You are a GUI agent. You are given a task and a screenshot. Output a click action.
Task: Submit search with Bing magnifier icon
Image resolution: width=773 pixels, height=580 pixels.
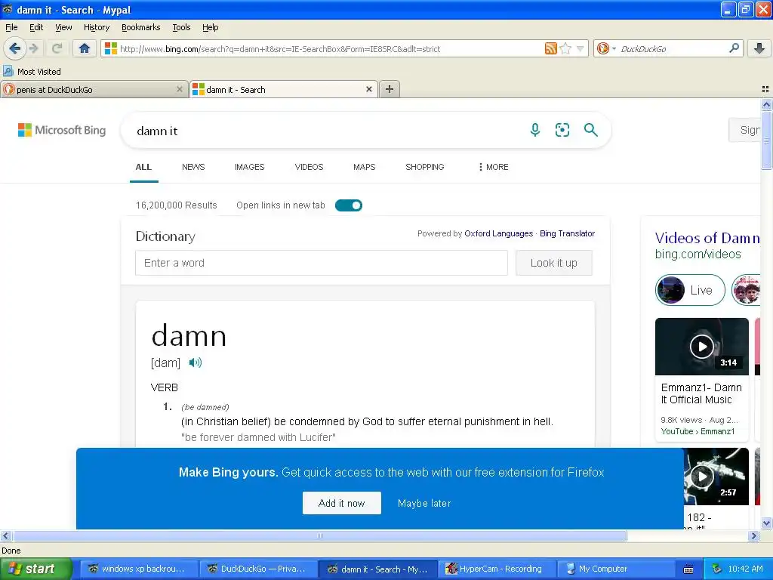tap(590, 130)
